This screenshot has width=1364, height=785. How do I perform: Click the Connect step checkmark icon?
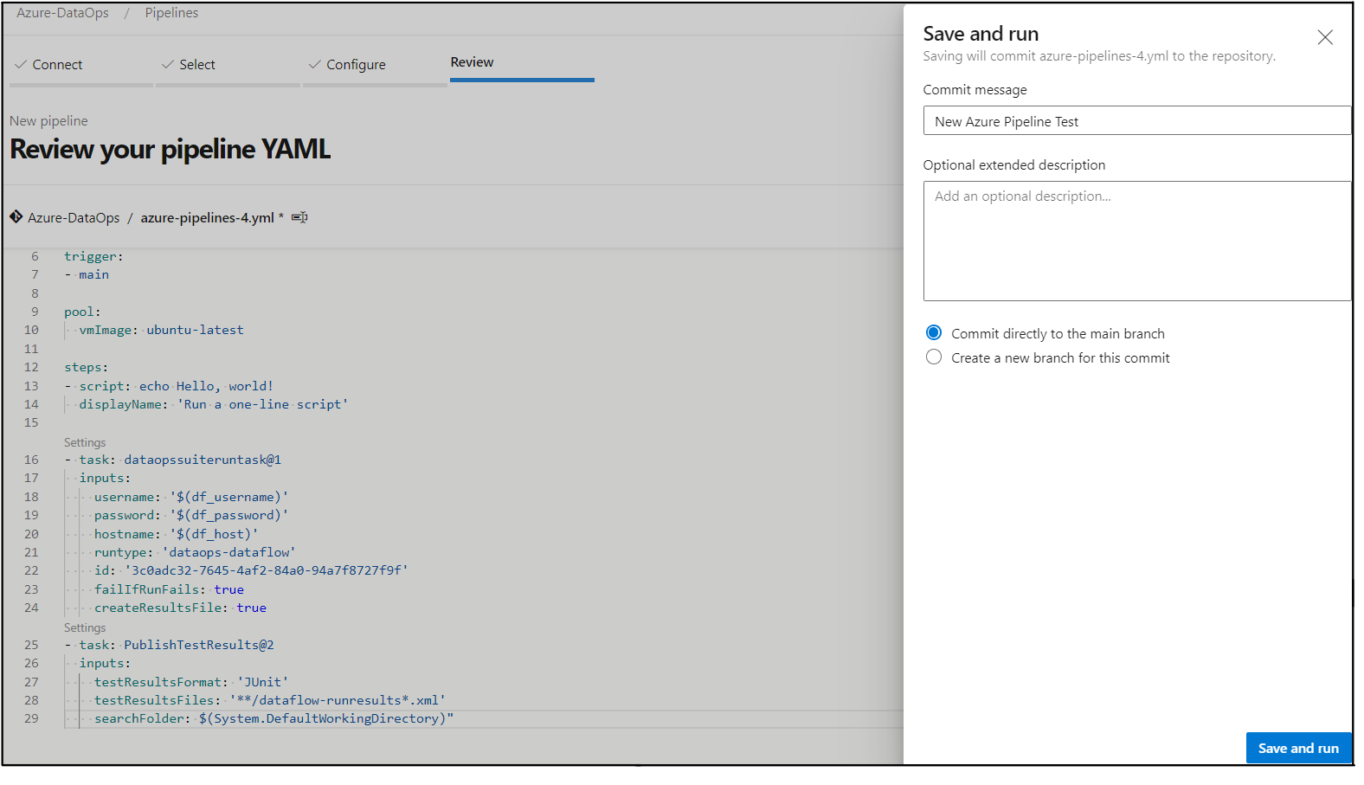click(x=21, y=65)
